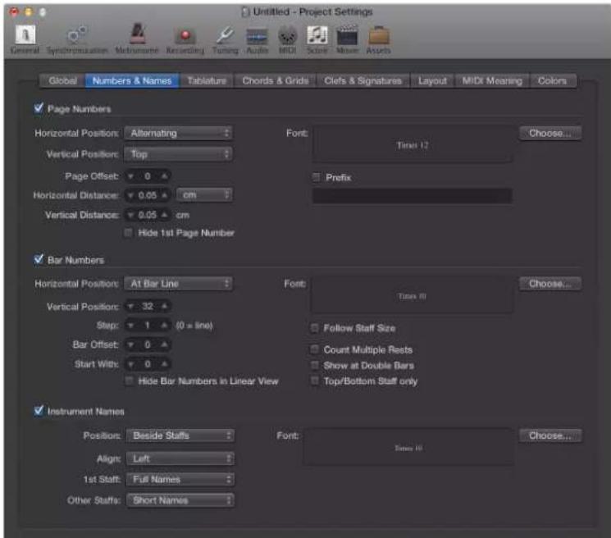Choose font for Instrument Names

550,435
